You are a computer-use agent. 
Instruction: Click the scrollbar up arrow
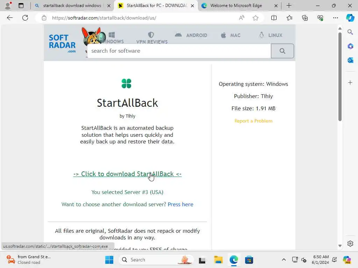pos(340,29)
